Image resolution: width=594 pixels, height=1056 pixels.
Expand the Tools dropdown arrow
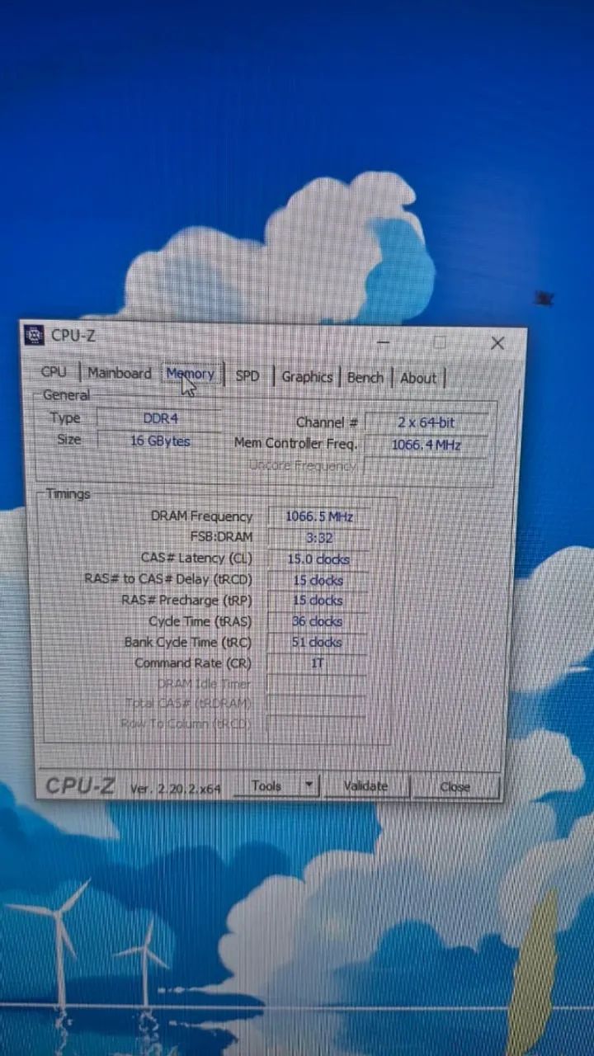coord(309,786)
